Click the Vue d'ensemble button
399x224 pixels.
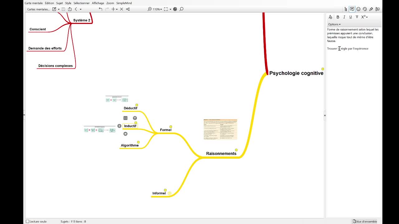tap(365, 222)
